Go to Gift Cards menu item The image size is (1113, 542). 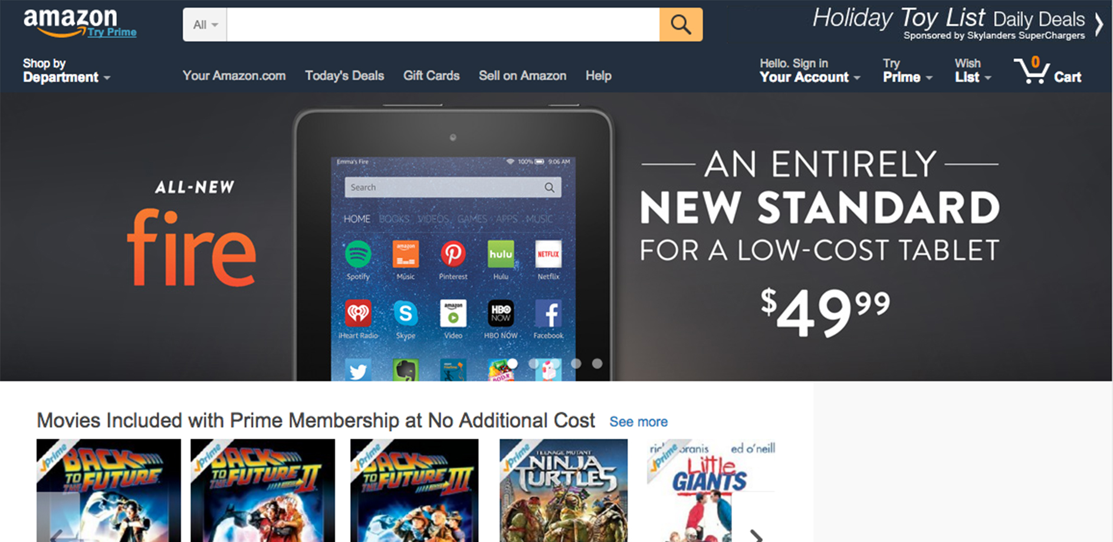tap(431, 75)
